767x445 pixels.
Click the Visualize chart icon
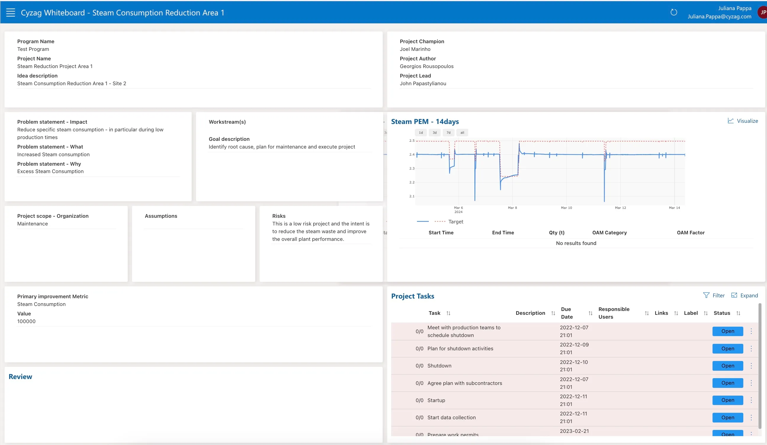tap(731, 121)
